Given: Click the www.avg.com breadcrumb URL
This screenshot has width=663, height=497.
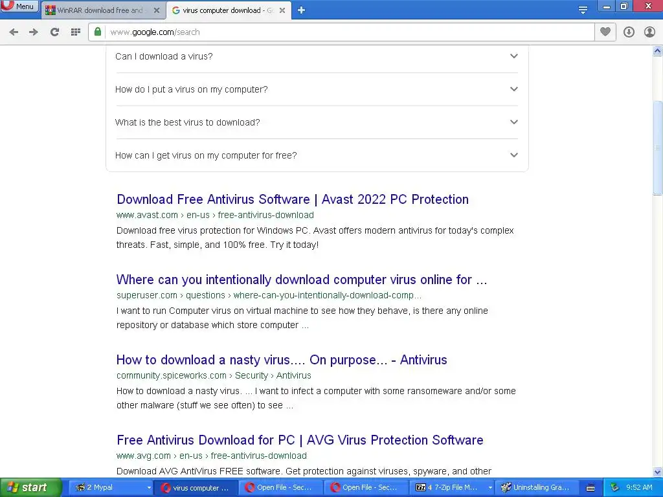Looking at the screenshot, I should (x=212, y=456).
